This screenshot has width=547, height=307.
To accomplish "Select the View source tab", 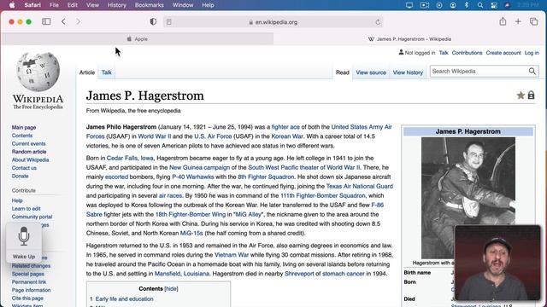I will click(x=371, y=72).
